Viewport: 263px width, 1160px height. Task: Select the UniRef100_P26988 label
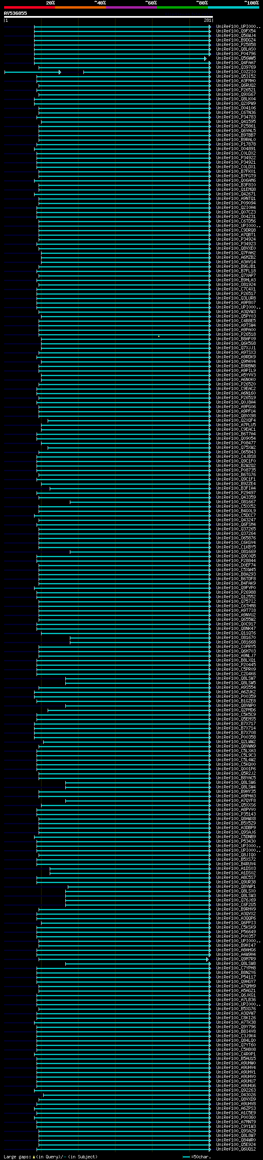coord(236,593)
